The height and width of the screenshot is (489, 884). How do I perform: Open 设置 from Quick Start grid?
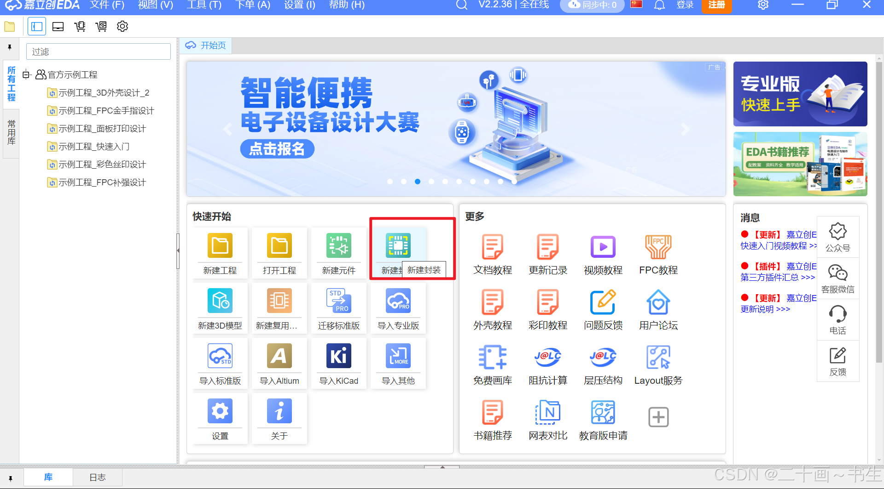220,411
